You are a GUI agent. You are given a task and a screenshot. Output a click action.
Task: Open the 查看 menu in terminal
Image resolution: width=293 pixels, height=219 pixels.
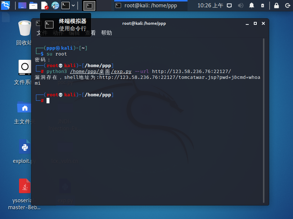[x=90, y=33]
